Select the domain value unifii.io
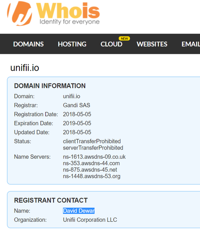This screenshot has width=200, height=233. pyautogui.click(x=71, y=96)
